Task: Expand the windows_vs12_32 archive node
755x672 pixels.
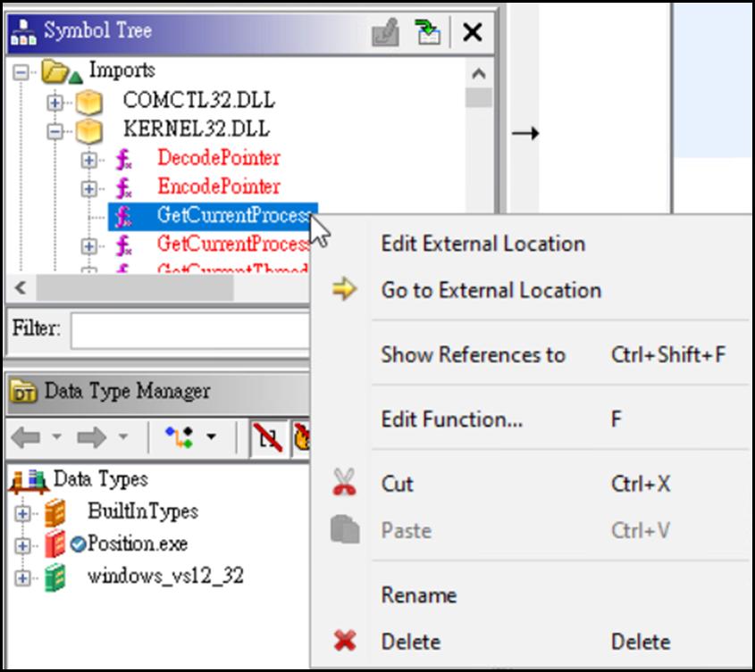Action: pos(22,577)
